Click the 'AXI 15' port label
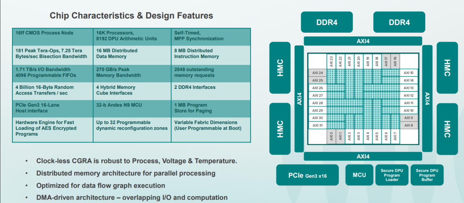Viewport: 464px width, 203px height. (409, 73)
